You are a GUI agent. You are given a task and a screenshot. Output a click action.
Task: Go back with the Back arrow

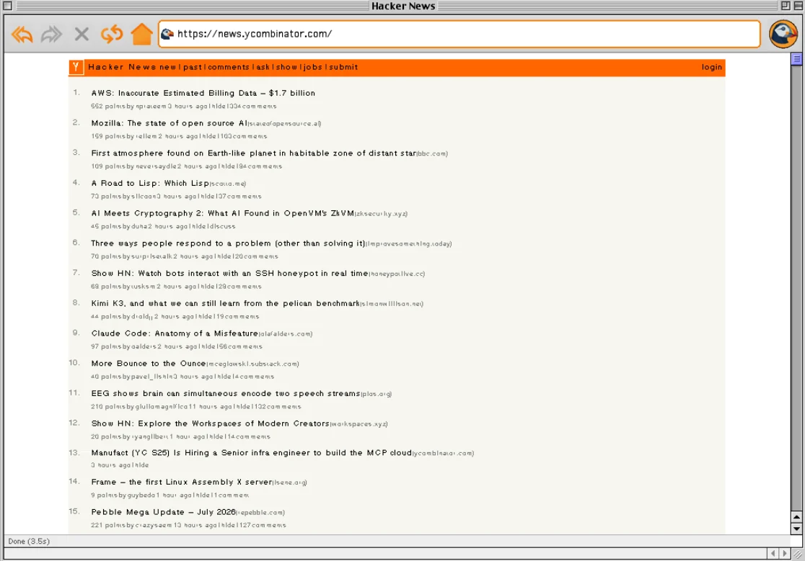[x=22, y=35]
